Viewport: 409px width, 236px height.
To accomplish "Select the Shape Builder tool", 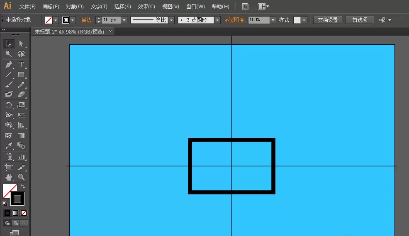I will (x=9, y=125).
